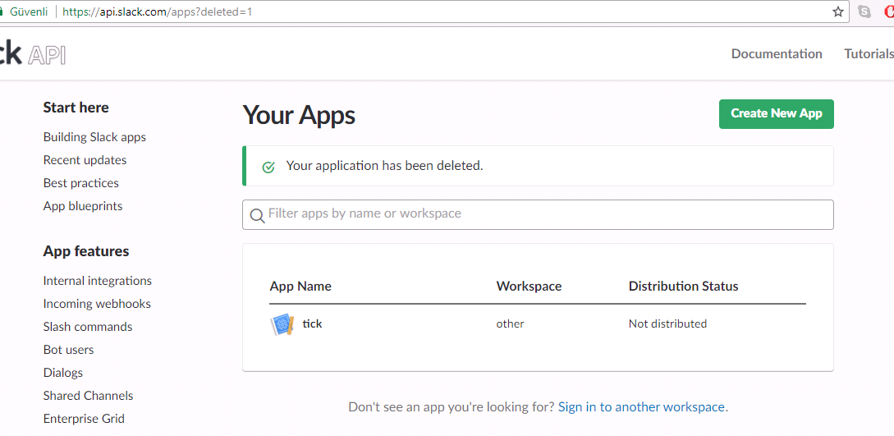Click the Slack API logo
The height and width of the screenshot is (436, 894).
(33, 54)
